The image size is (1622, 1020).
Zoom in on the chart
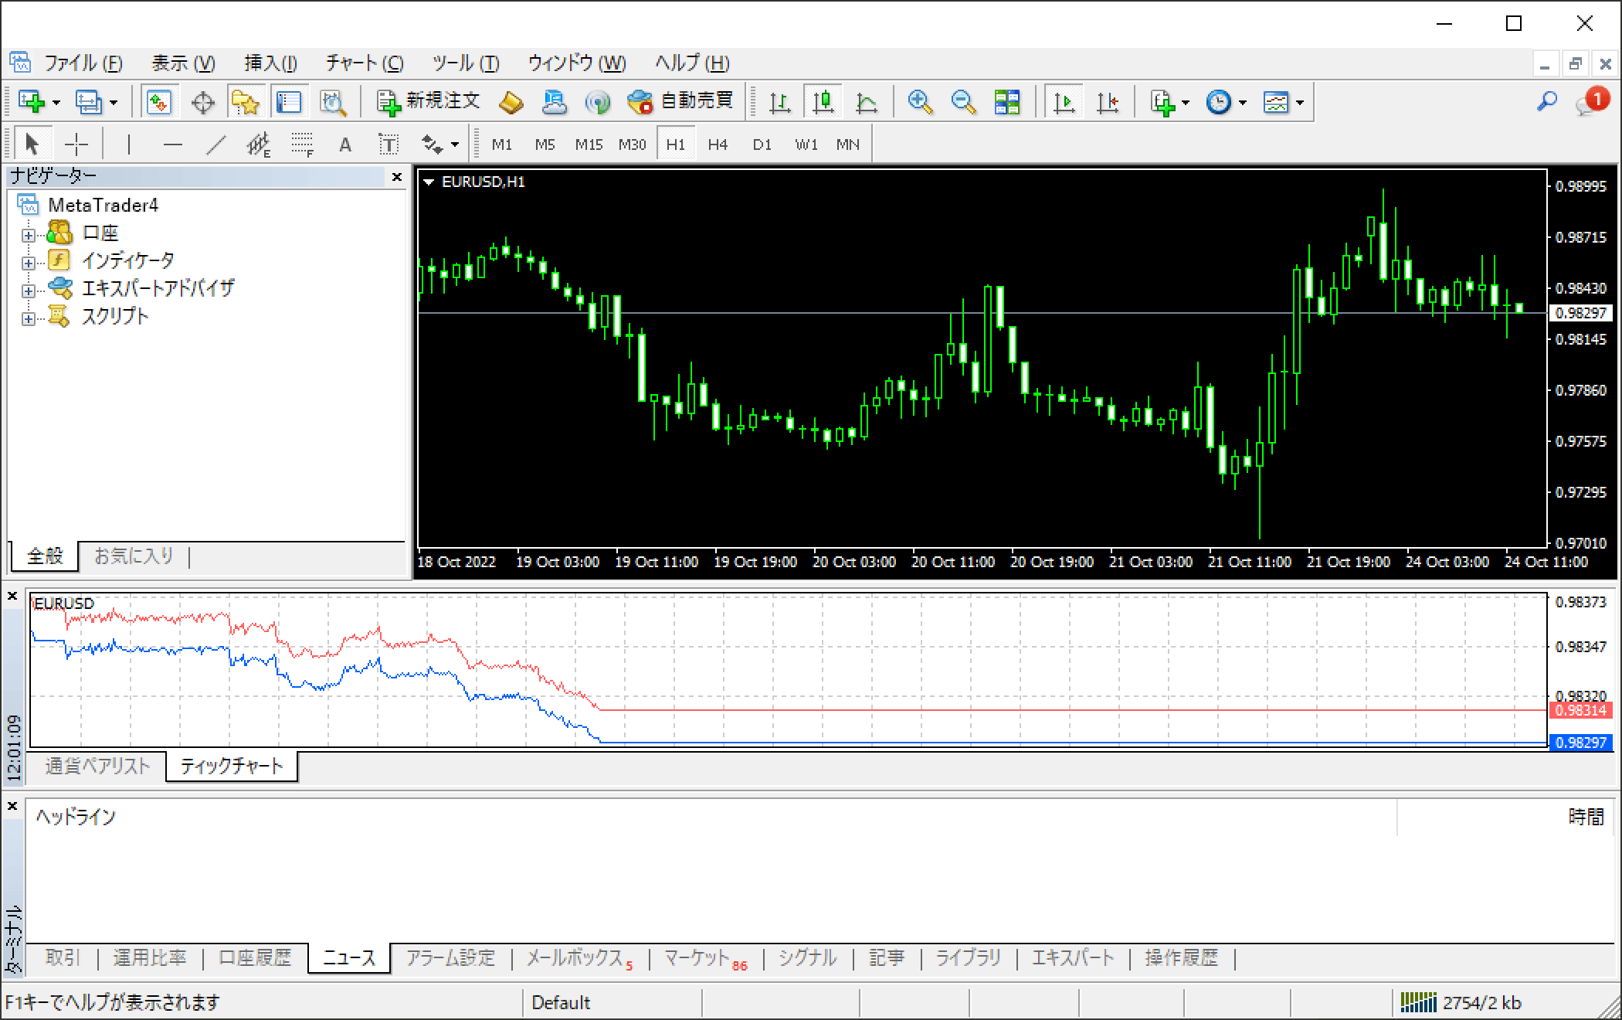tap(920, 101)
